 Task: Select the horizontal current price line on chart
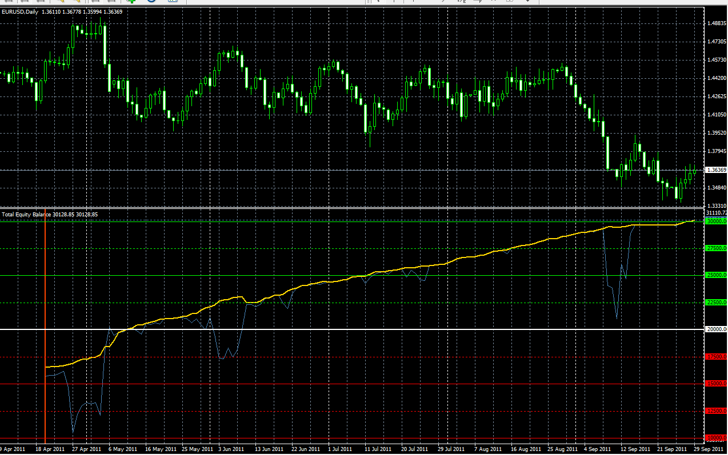coord(351,170)
